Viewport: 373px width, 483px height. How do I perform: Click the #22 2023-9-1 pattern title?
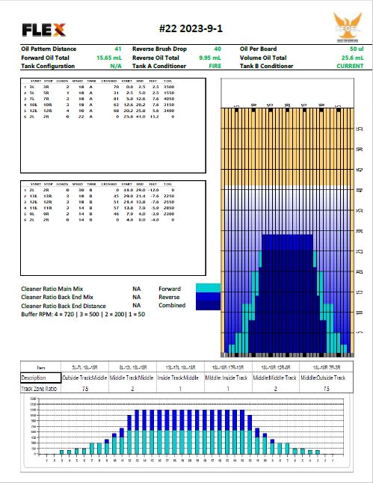click(191, 28)
